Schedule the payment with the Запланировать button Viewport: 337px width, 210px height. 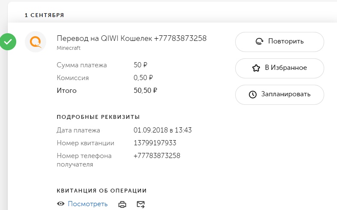(280, 95)
